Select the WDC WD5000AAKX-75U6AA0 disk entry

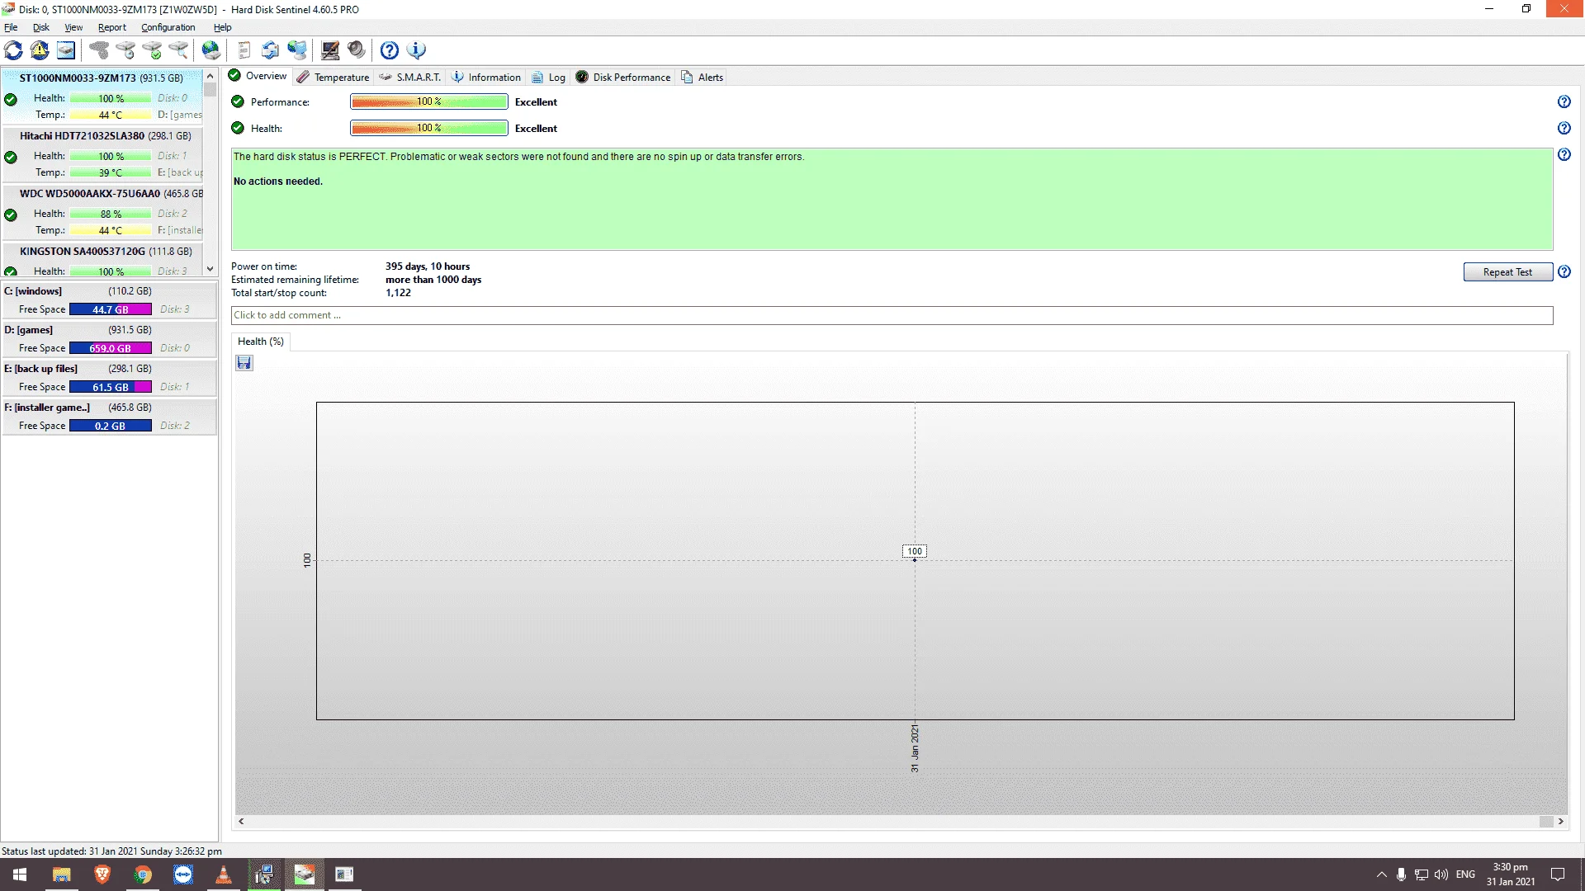coord(102,212)
